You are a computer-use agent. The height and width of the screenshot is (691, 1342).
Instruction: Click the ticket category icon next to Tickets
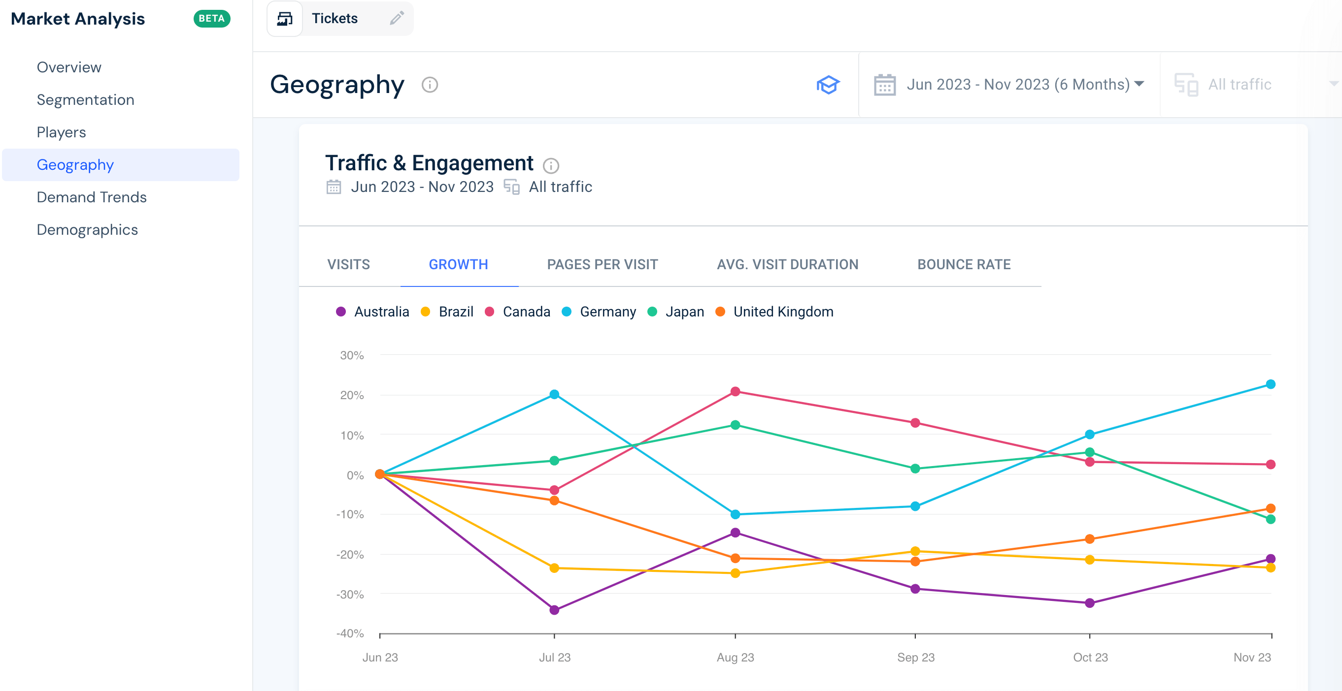tap(284, 18)
